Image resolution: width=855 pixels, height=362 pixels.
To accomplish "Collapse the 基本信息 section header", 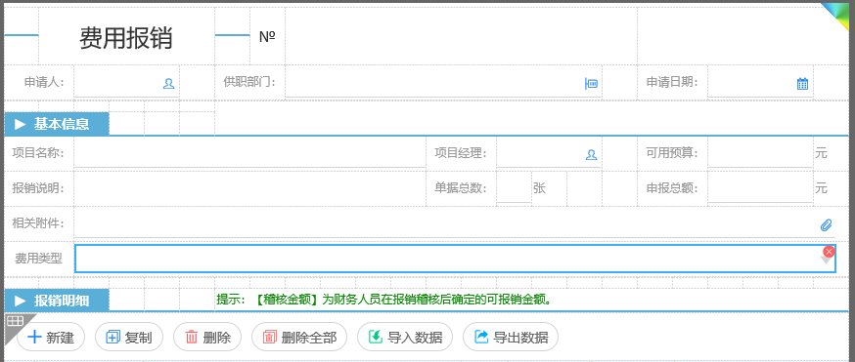I will click(x=57, y=124).
